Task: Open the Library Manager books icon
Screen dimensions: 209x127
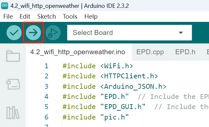Action: coord(13,113)
